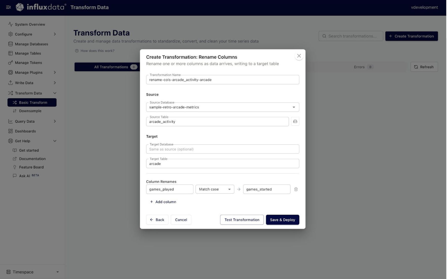This screenshot has height=279, width=447.
Task: Open the Timespace selector dropdown
Action: point(32,272)
